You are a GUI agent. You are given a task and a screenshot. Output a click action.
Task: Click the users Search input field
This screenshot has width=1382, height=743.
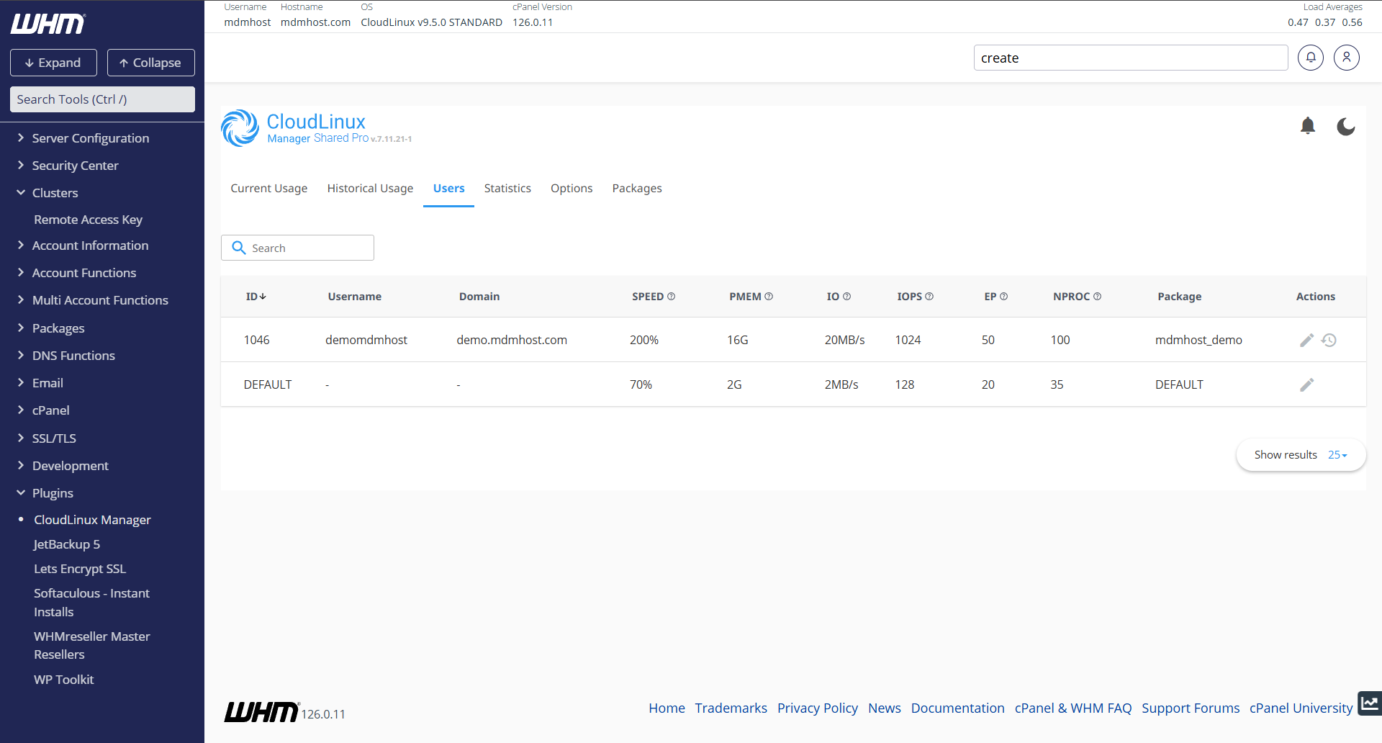pyautogui.click(x=297, y=248)
